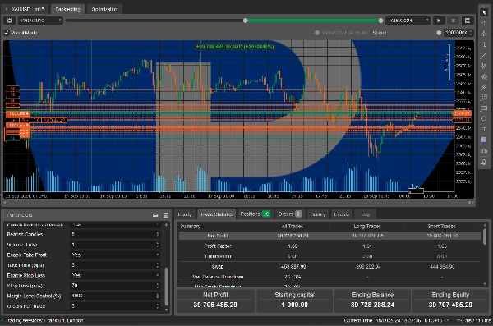Click the Parameters panel load icon
Image resolution: width=493 pixels, height=326 pixels.
tap(155, 215)
